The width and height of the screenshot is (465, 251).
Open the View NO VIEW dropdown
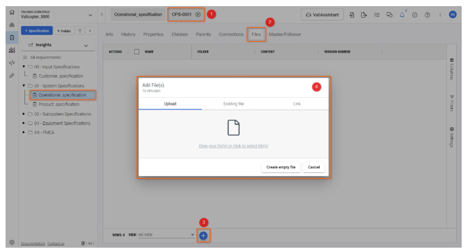[166, 235]
